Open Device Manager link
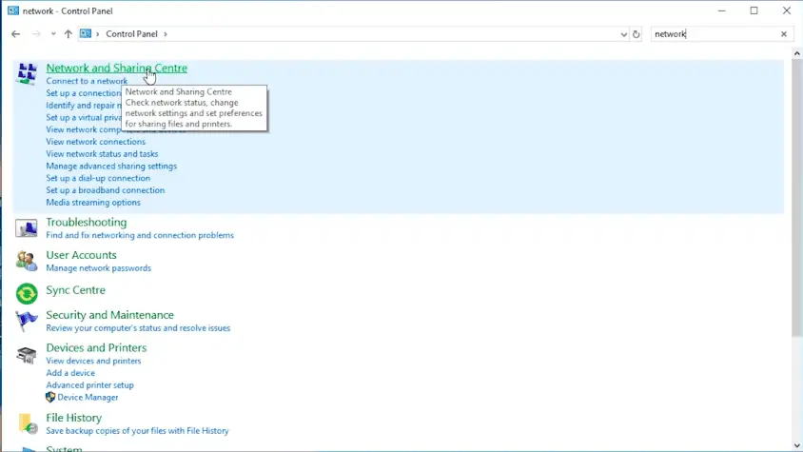 click(x=88, y=397)
